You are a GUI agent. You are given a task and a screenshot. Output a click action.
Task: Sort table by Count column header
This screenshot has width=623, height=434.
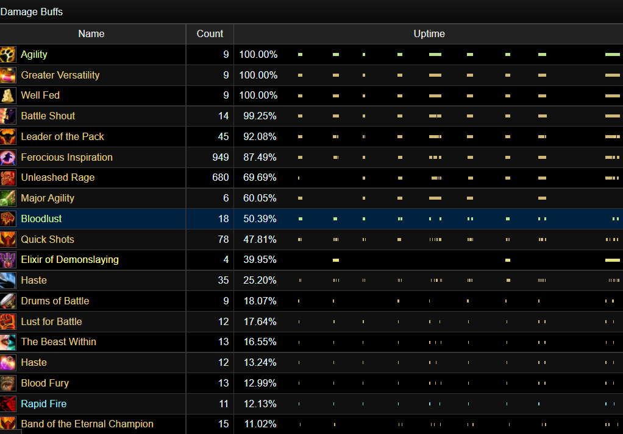(210, 33)
